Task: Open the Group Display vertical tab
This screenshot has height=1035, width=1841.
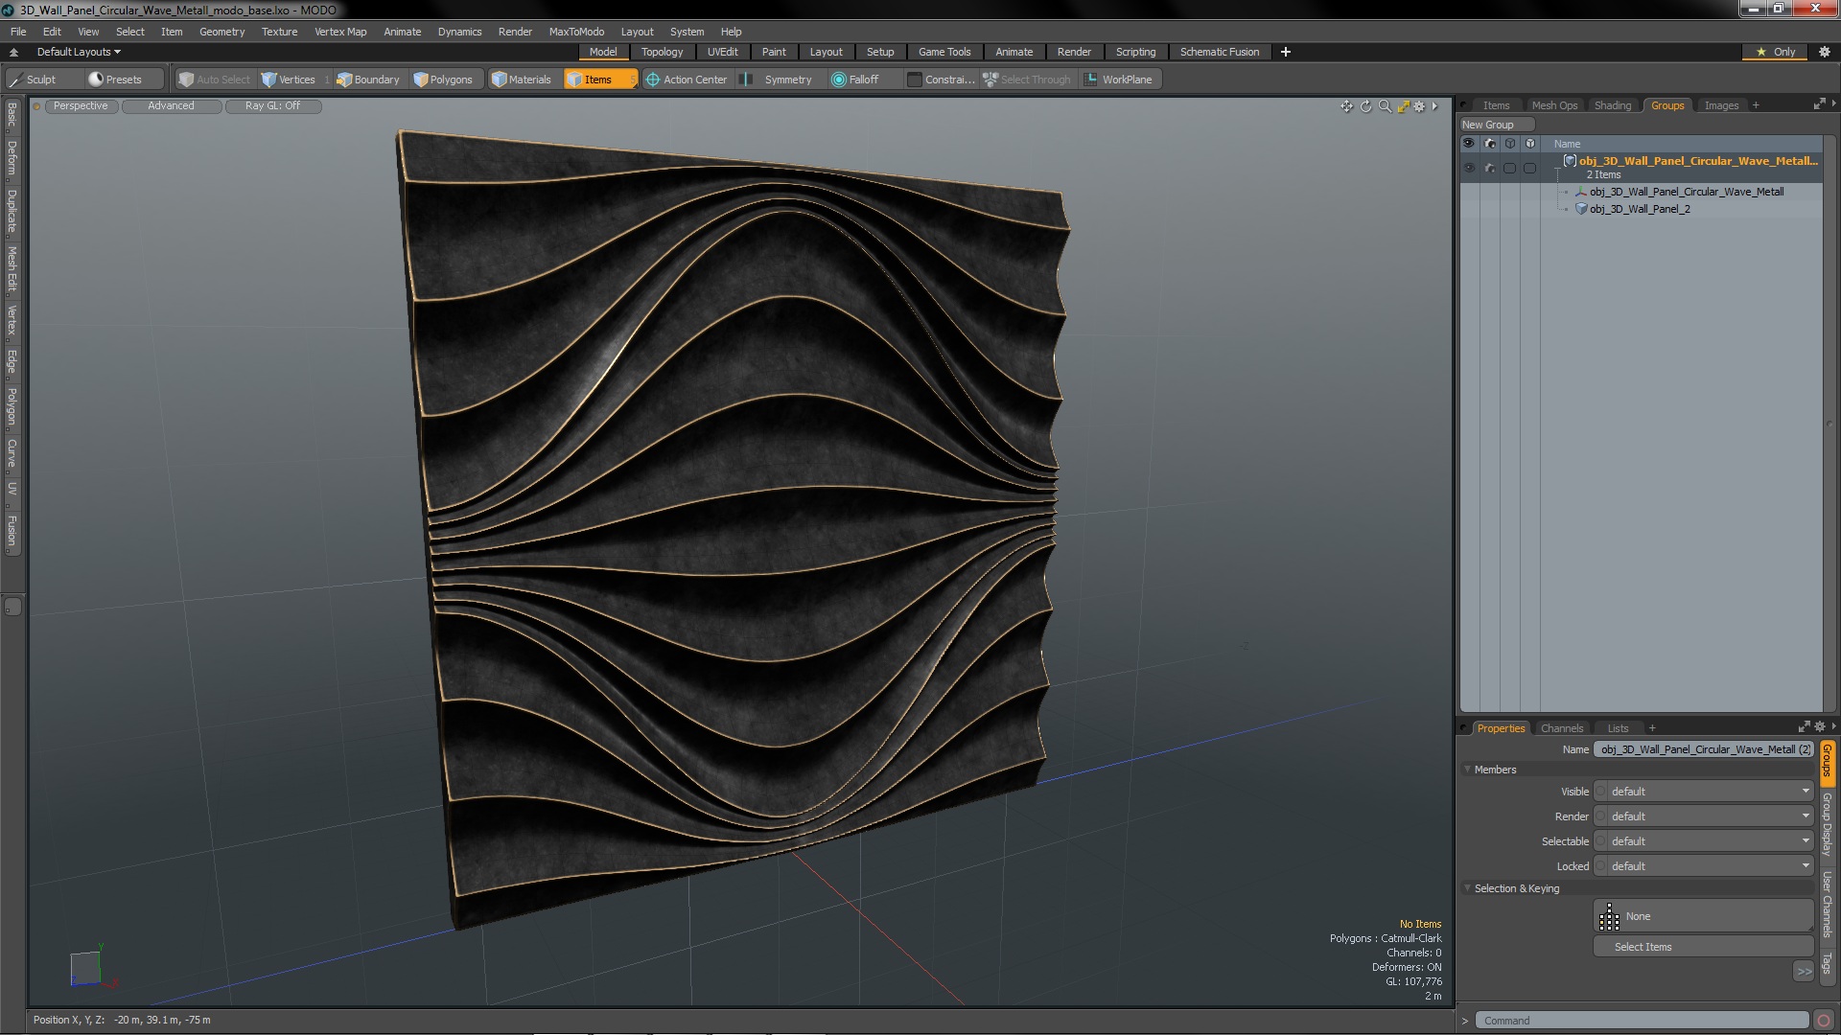Action: click(1828, 824)
